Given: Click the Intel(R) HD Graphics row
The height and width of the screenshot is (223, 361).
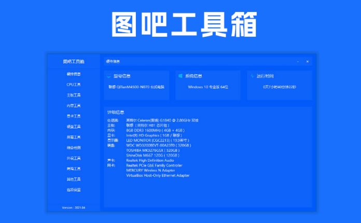Looking at the screenshot, I should [145, 135].
